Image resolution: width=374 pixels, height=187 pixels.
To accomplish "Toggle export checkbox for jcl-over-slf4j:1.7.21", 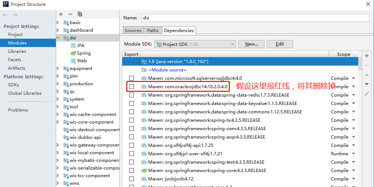I will (131, 154).
